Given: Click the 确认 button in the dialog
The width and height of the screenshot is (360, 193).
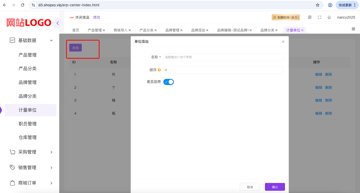Looking at the screenshot, I should coord(275,187).
